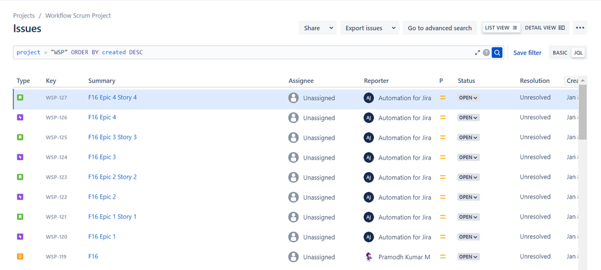Open the OPEN status dropdown for WSP-122
Image resolution: width=601 pixels, height=270 pixels.
tap(469, 197)
